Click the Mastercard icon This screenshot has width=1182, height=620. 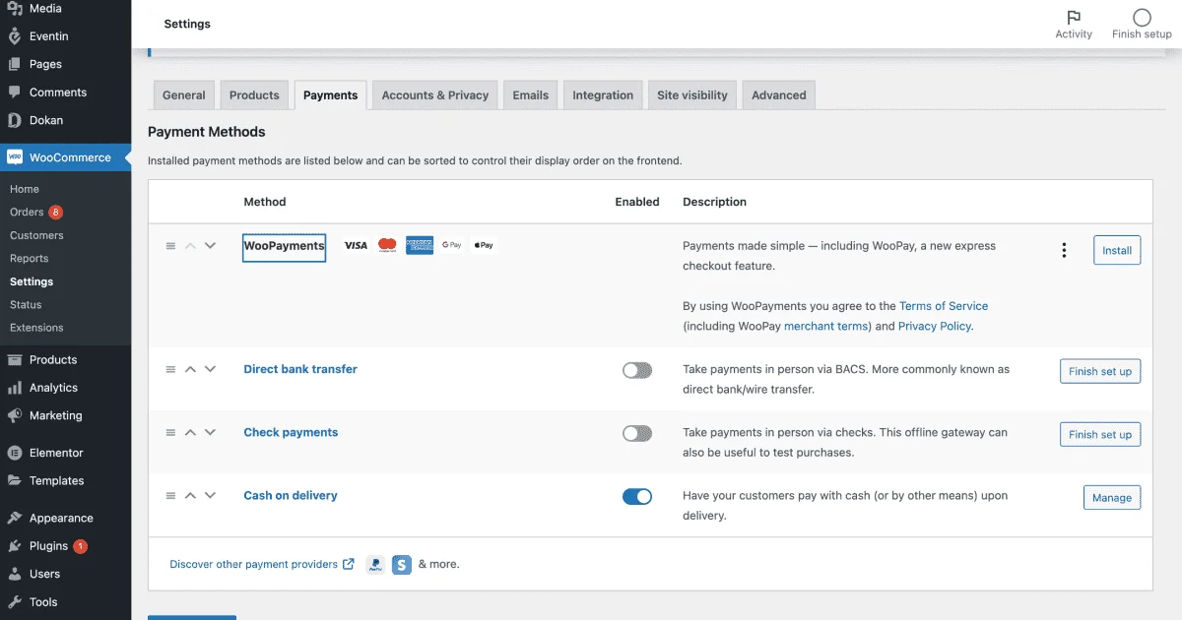(x=387, y=245)
